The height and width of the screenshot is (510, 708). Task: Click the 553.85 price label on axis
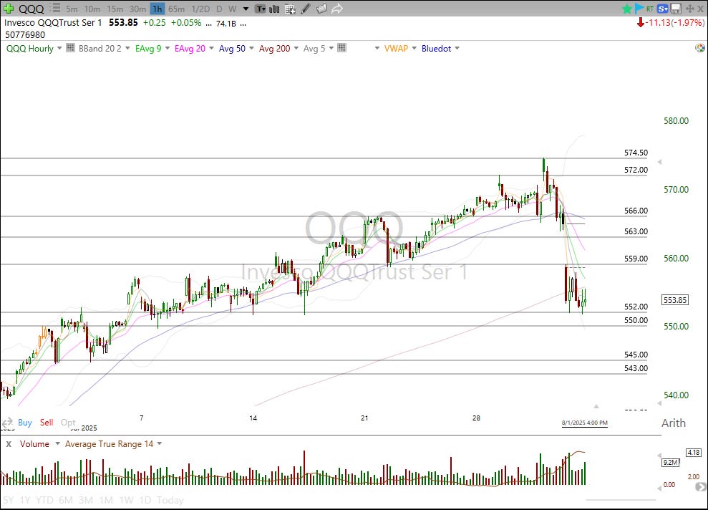(675, 300)
